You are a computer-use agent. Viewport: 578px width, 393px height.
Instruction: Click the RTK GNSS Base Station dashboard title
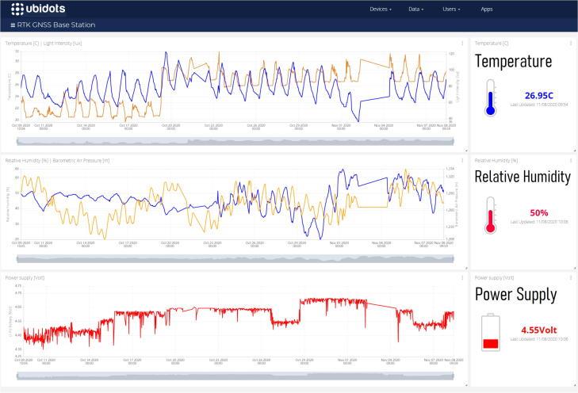click(x=56, y=25)
